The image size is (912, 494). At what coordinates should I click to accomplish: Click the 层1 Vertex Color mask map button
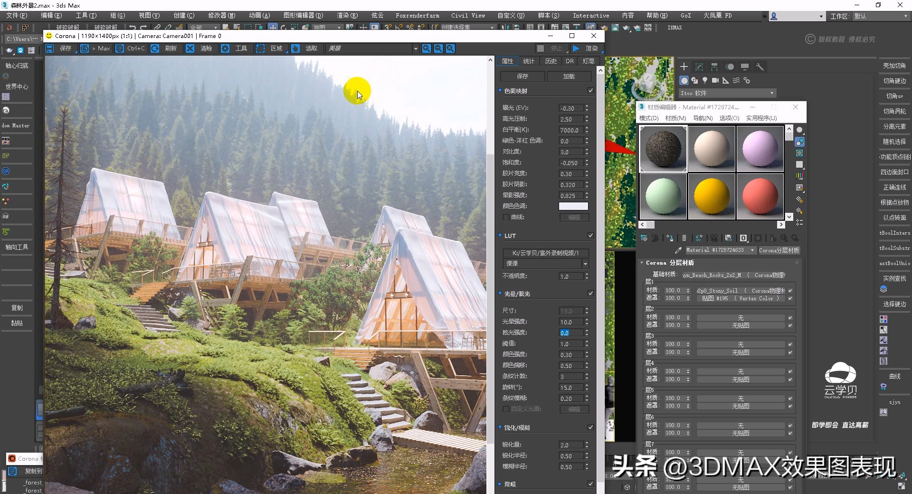pos(741,298)
